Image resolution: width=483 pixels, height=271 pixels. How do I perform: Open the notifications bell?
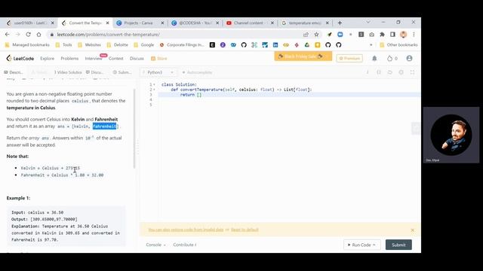pos(374,59)
